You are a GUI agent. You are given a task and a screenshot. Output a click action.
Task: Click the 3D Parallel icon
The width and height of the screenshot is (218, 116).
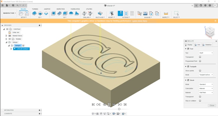tap(65, 13)
